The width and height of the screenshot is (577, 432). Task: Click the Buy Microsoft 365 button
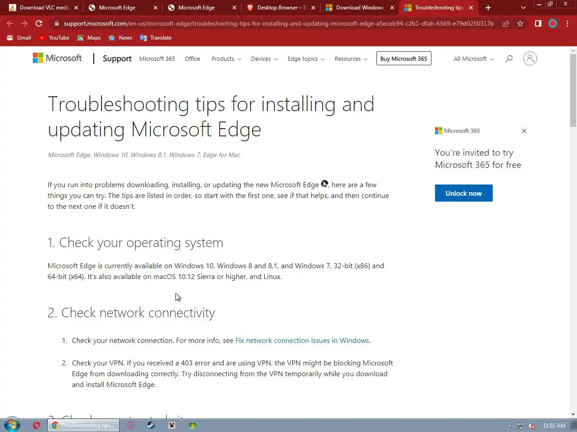404,58
